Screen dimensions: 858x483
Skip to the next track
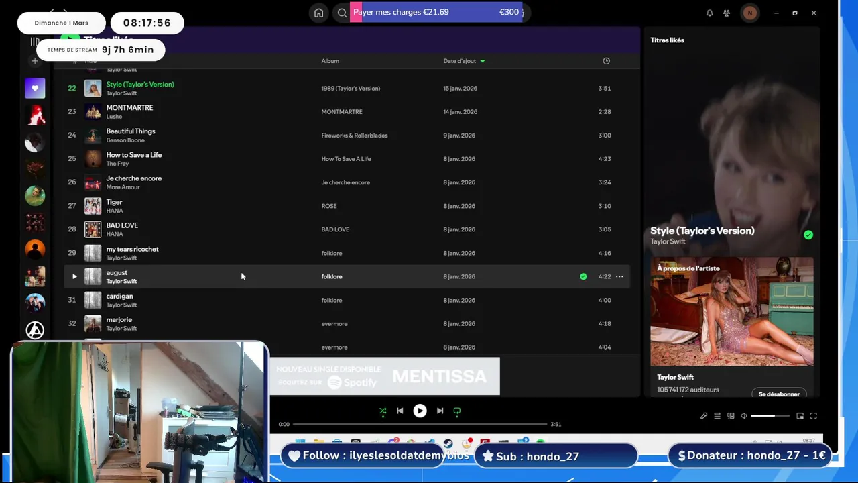pos(440,411)
